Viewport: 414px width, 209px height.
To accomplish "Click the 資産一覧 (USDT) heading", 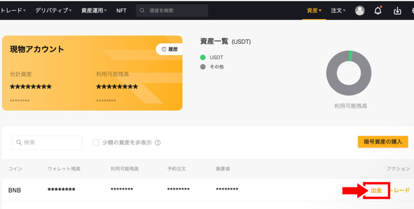I will [225, 41].
